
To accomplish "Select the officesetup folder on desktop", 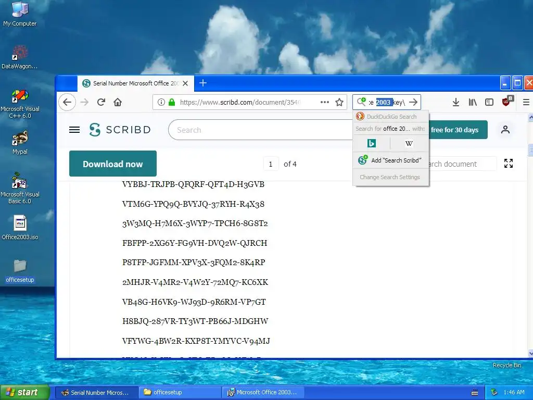I will click(x=20, y=271).
